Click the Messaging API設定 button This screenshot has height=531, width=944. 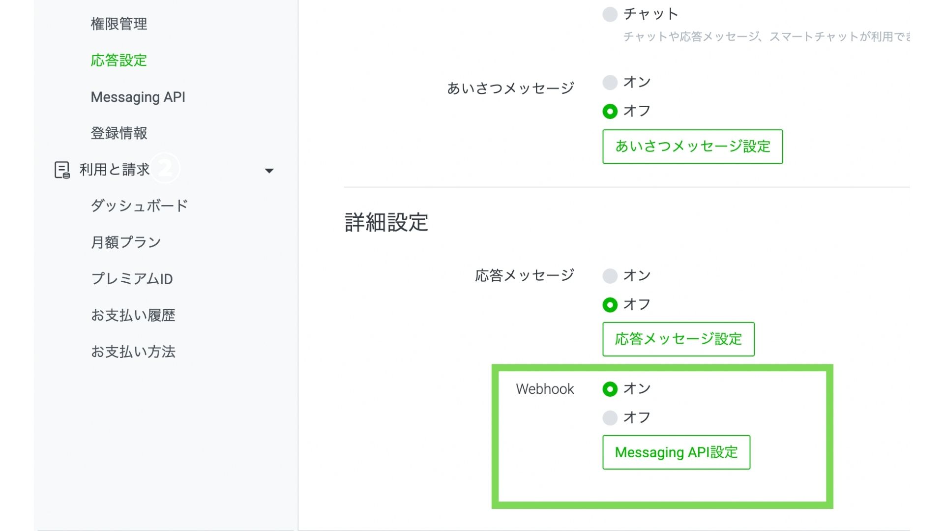(676, 452)
